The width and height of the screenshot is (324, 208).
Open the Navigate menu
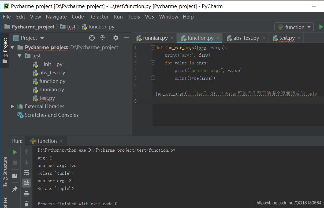pyautogui.click(x=56, y=17)
